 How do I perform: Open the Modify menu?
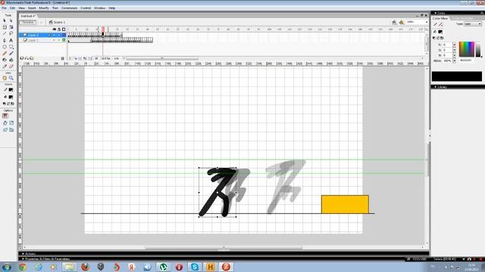44,8
